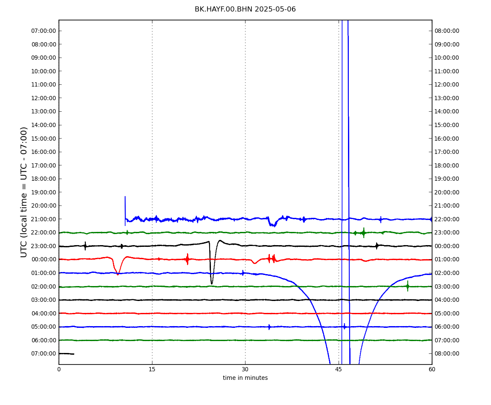Click right-axis label 18:00:00
This screenshot has width=491, height=405.
click(447, 165)
